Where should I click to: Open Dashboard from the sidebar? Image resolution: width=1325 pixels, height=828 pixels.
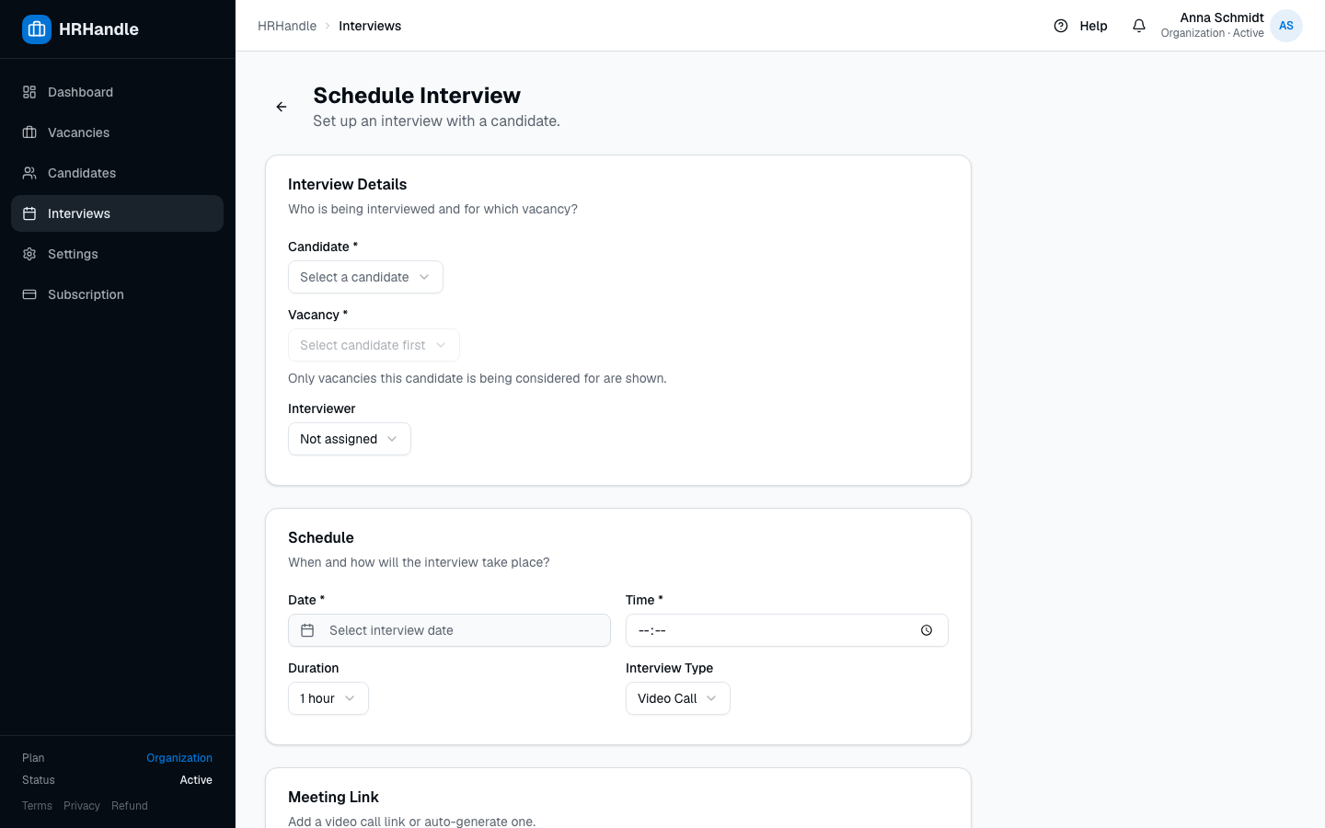click(117, 92)
